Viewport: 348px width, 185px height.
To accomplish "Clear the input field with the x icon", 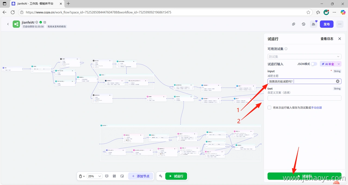I will pos(338,81).
